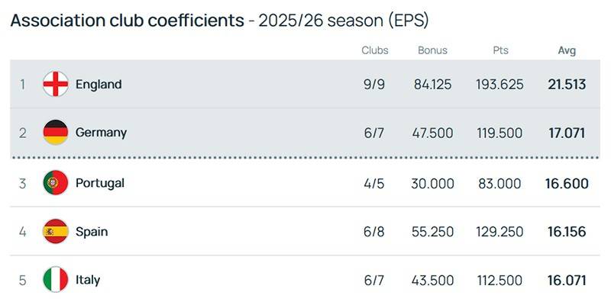Click the Portugal flag icon
611x305 pixels.
pos(56,183)
